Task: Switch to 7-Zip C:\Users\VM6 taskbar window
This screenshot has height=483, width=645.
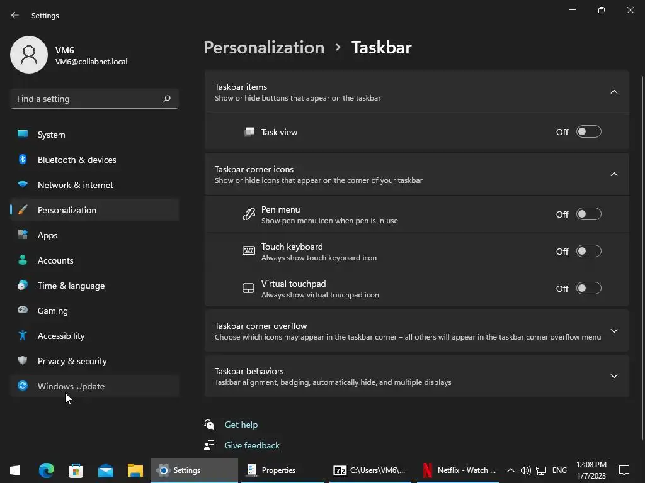Action: [370, 470]
